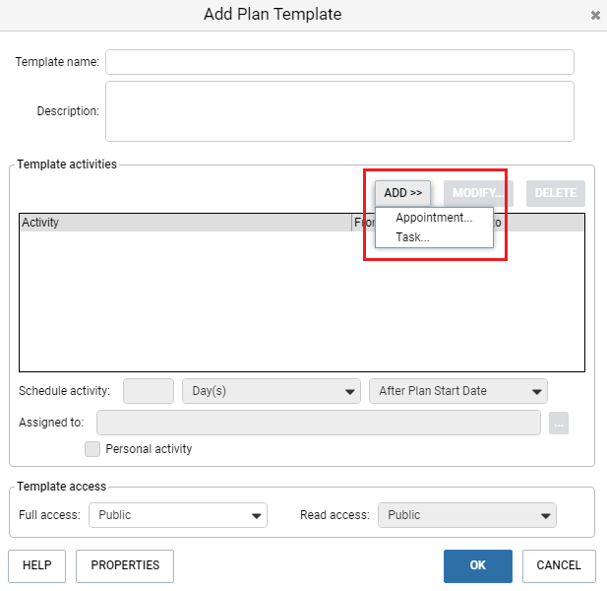
Task: Click the Assigned to field
Action: 319,423
